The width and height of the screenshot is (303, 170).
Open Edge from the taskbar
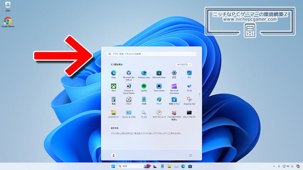pyautogui.click(x=183, y=166)
